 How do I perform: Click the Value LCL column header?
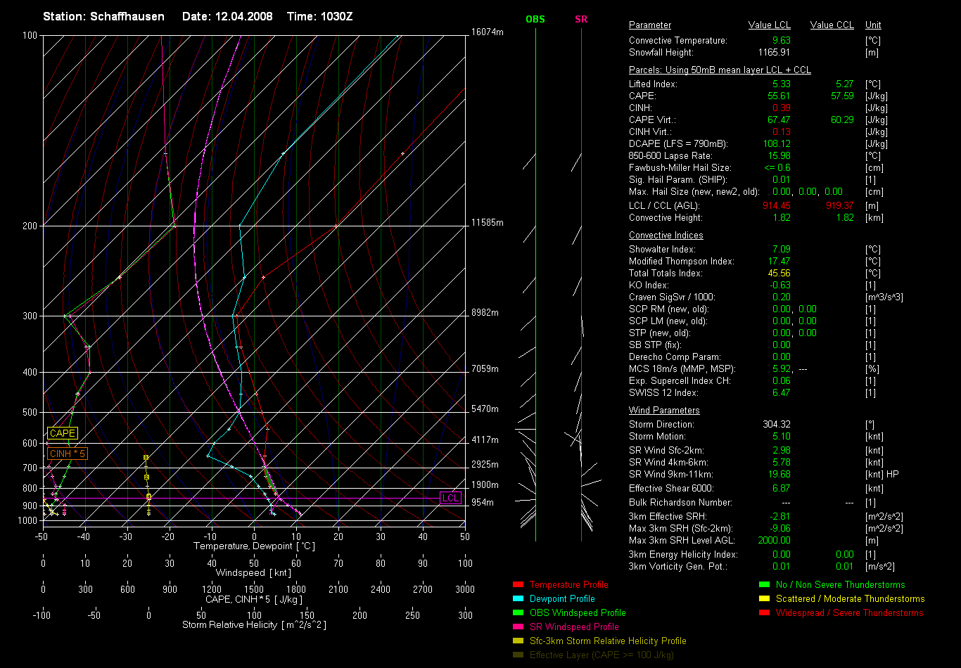pos(770,25)
